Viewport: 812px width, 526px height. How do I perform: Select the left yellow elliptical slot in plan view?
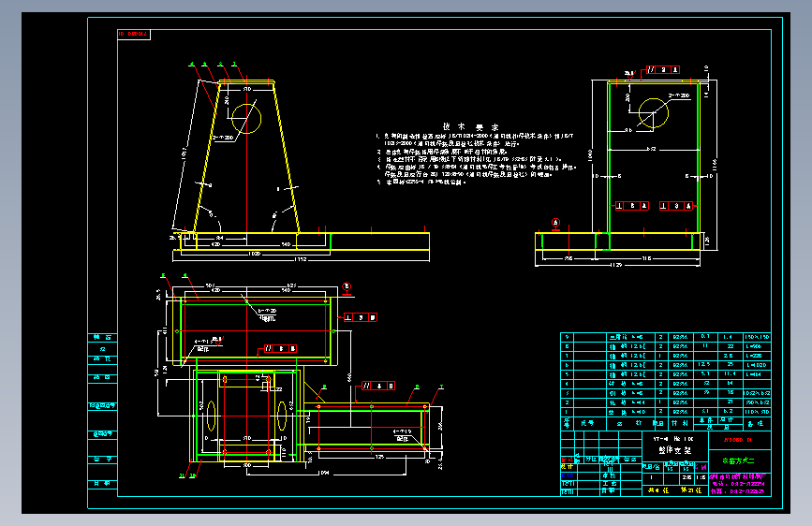212,416
